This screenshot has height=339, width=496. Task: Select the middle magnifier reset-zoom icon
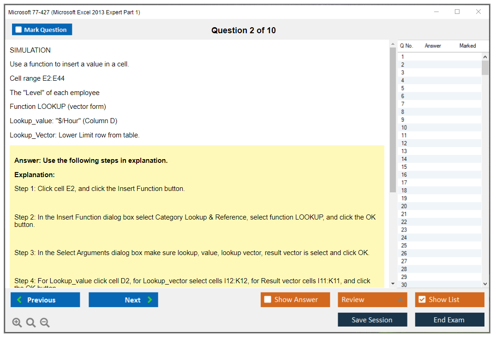point(31,322)
